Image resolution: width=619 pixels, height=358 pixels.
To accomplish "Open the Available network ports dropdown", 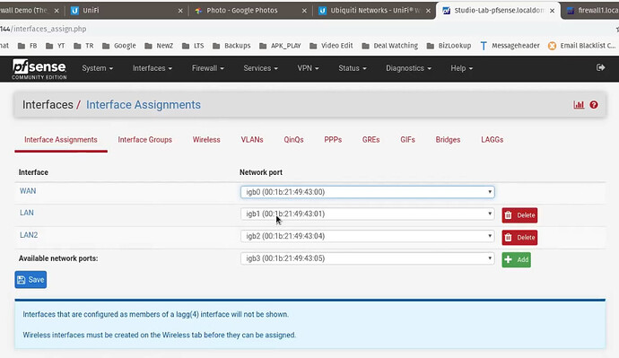I will [367, 258].
